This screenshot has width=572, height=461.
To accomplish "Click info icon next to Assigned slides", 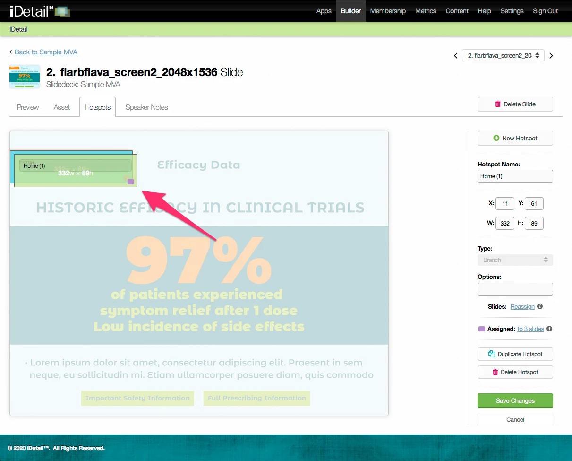I will point(549,329).
